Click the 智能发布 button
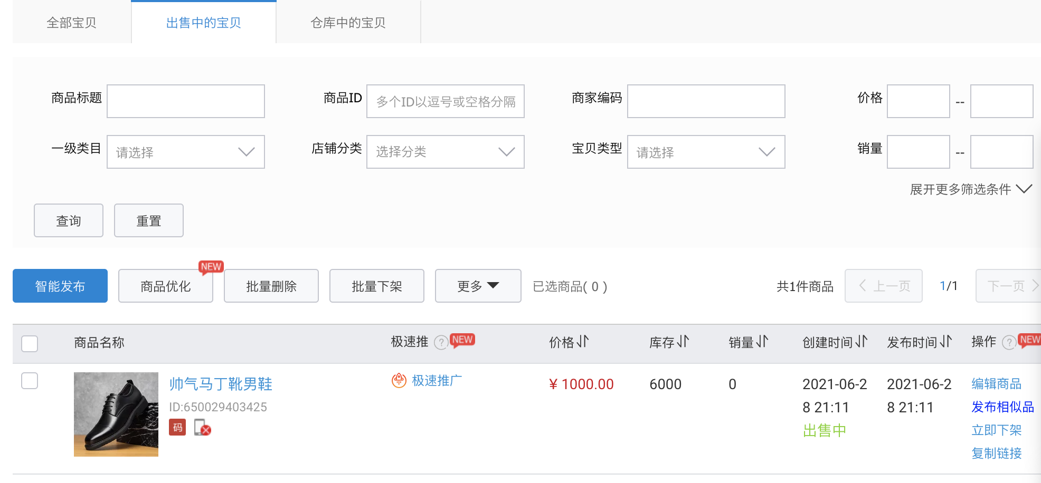 (x=60, y=286)
